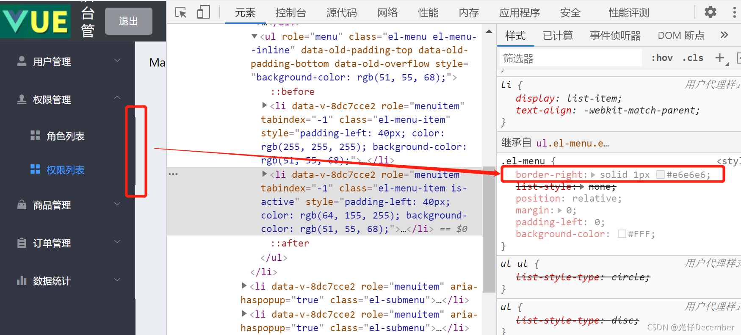Click the display: list-item declaration
Screen dimensions: 741x335
pyautogui.click(x=569, y=98)
